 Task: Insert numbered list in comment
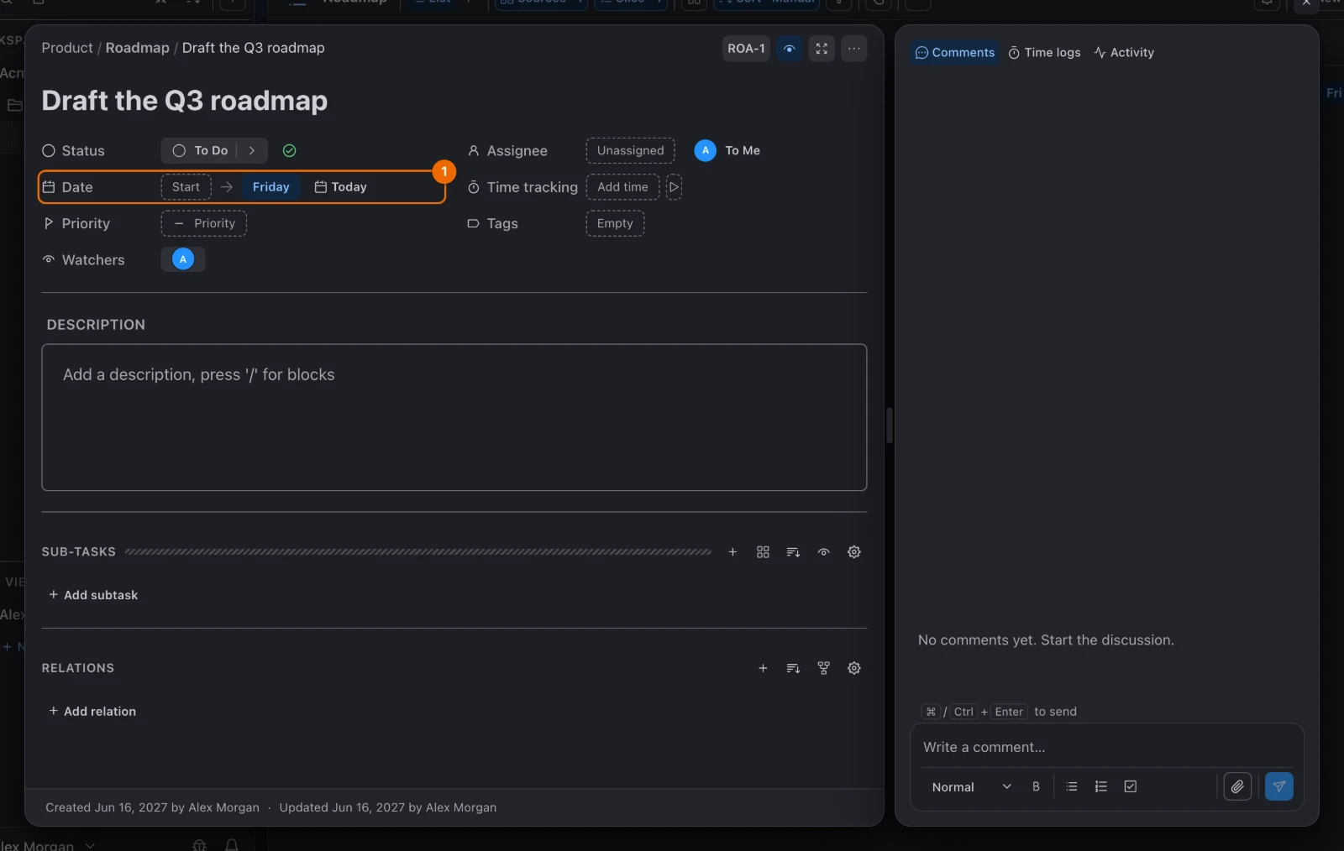click(x=1101, y=787)
